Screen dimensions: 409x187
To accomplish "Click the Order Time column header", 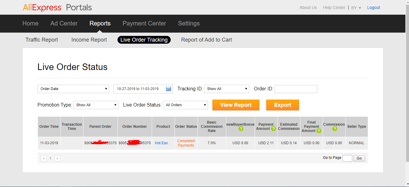I will point(49,127).
